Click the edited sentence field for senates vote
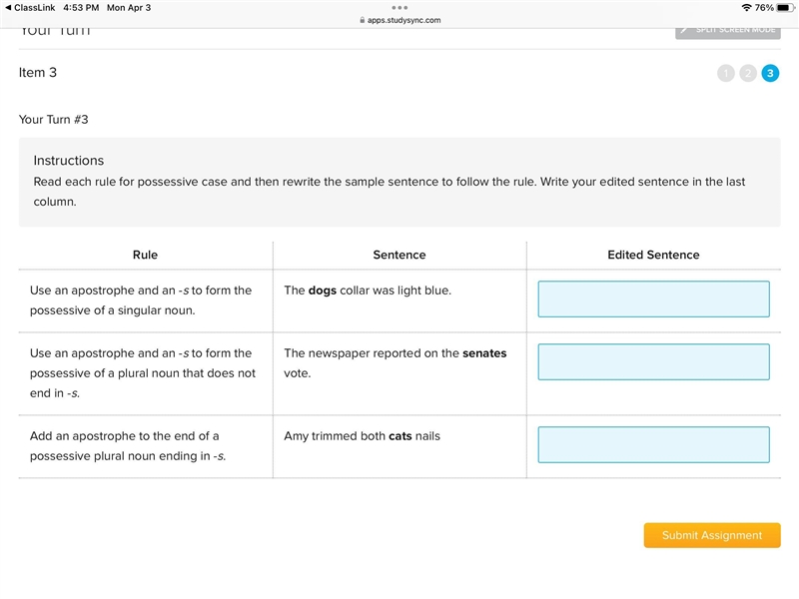The height and width of the screenshot is (599, 799). pos(654,362)
